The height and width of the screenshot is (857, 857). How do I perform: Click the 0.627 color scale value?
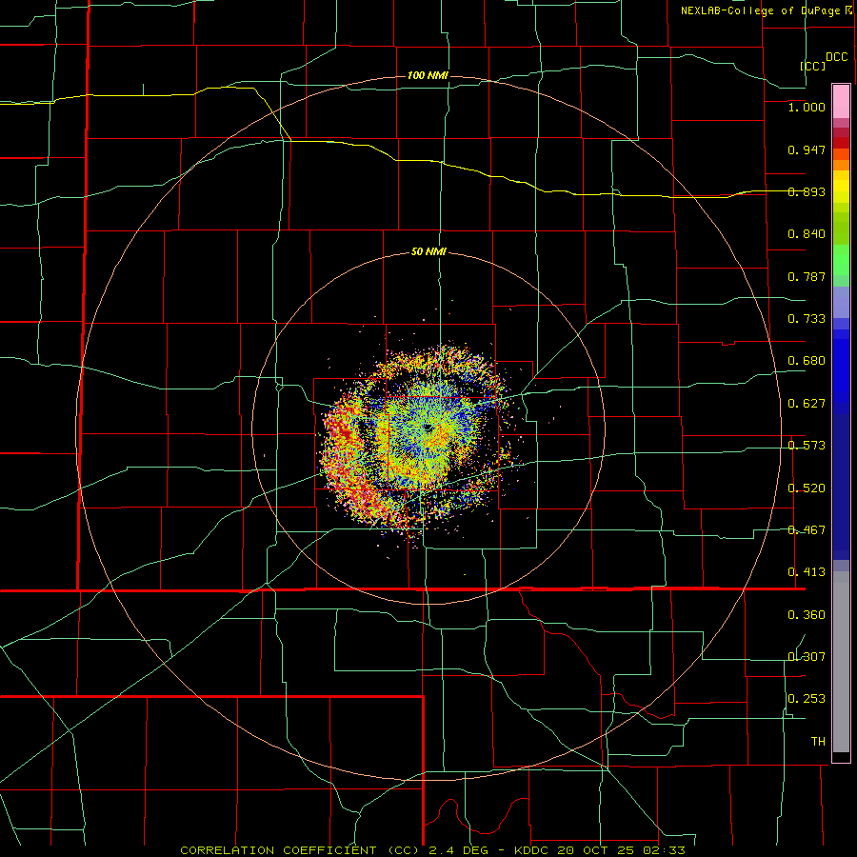click(807, 404)
